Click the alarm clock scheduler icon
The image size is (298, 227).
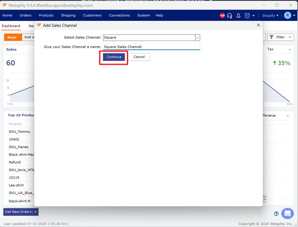tap(247, 16)
